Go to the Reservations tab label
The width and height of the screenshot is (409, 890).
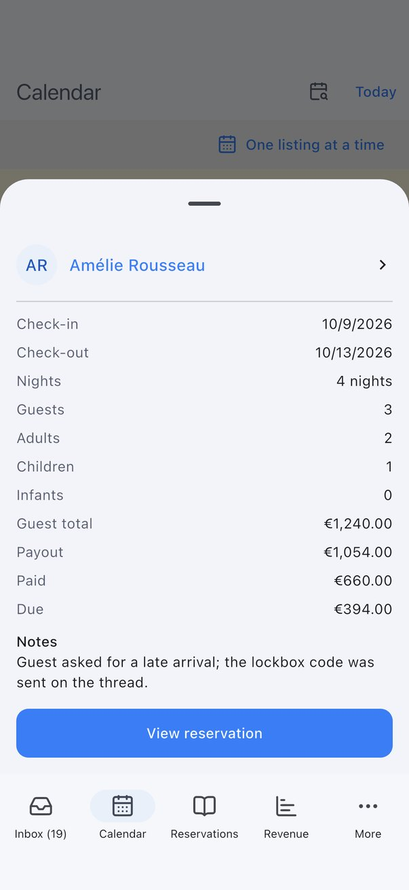click(x=204, y=834)
